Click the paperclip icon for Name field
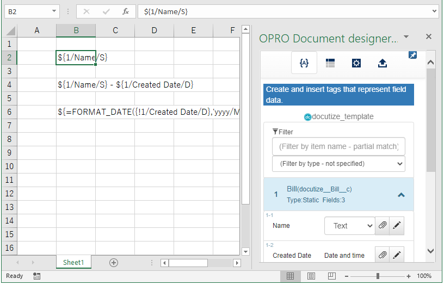This screenshot has height=285, width=444. pyautogui.click(x=383, y=226)
